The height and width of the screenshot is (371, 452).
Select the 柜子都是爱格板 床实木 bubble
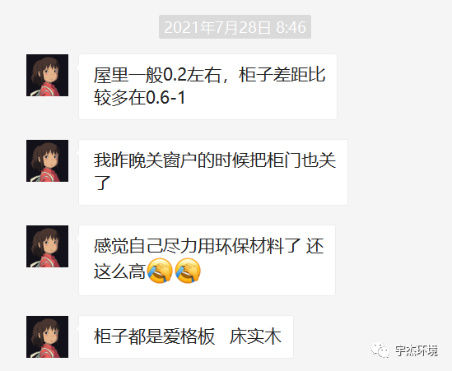(x=186, y=336)
